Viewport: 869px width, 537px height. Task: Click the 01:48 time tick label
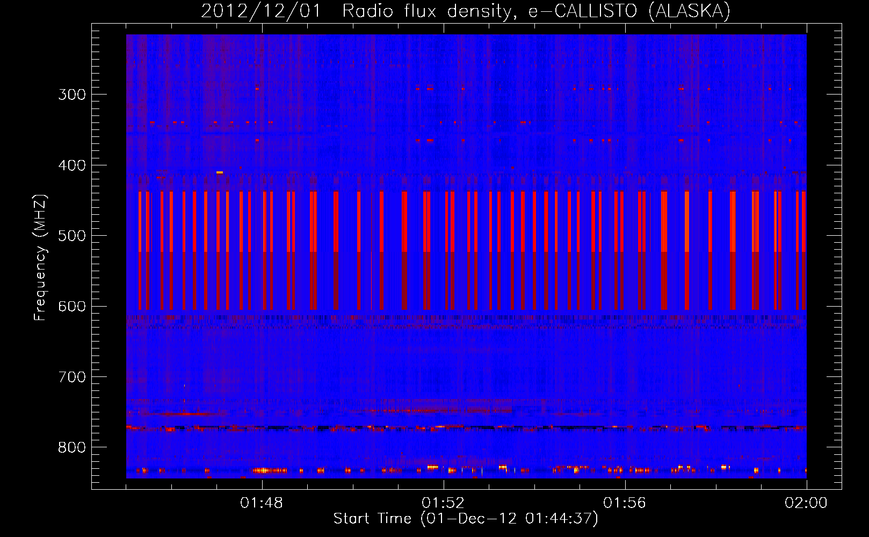point(262,503)
